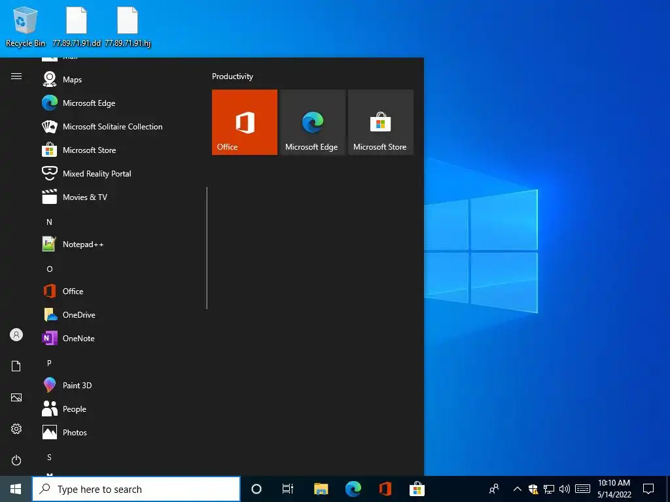Open the notification Action Center

tap(648, 489)
